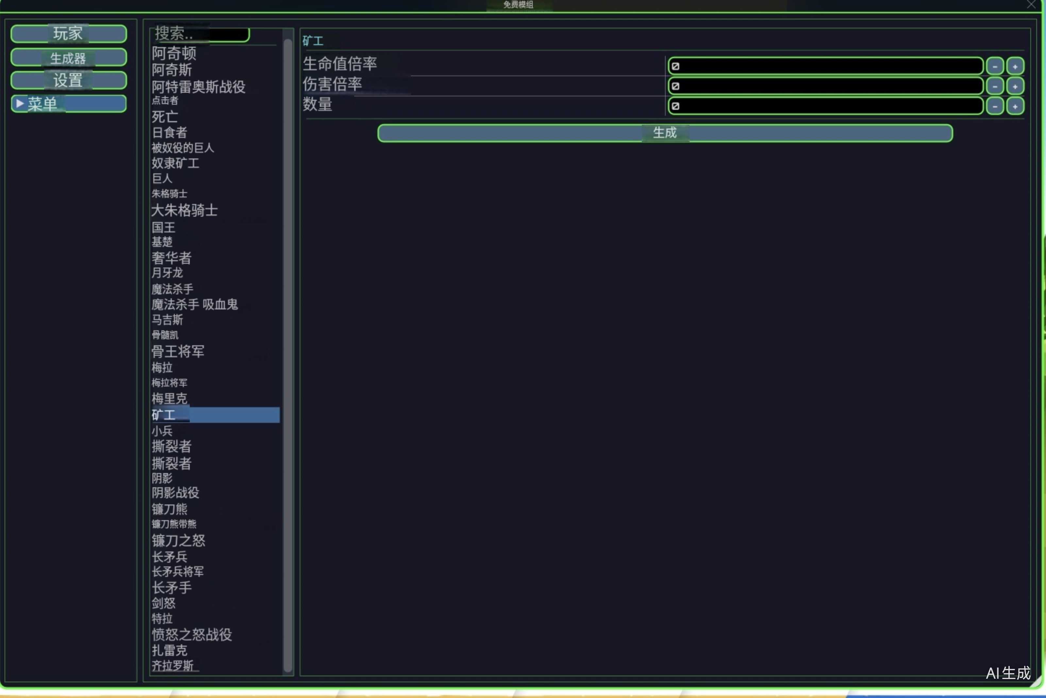This screenshot has width=1046, height=698.
Task: Open the 玩家 tab
Action: coord(69,34)
